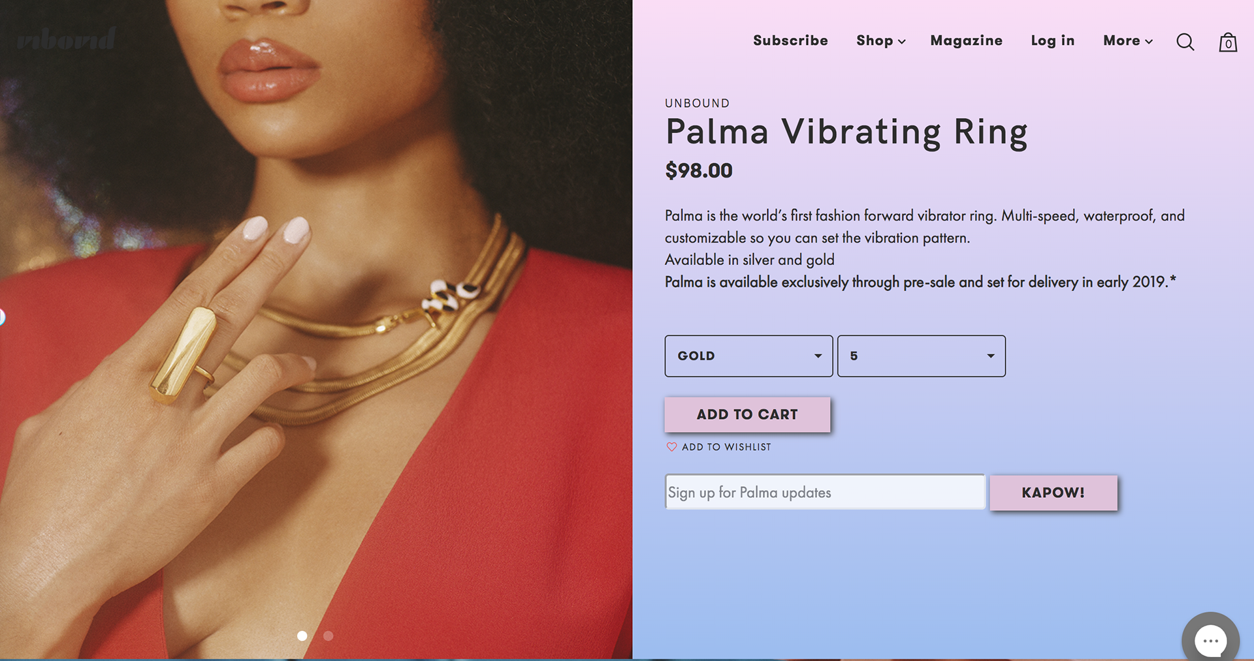Screen dimensions: 1254x661
Task: Focus the Palma updates signup field
Action: click(x=824, y=493)
